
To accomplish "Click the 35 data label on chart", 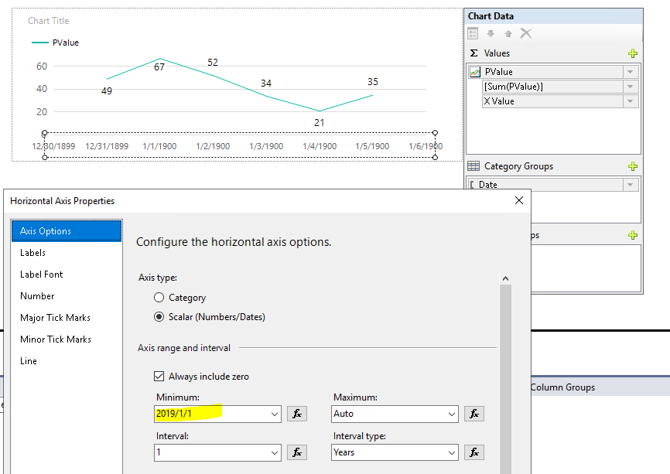I will click(x=373, y=81).
